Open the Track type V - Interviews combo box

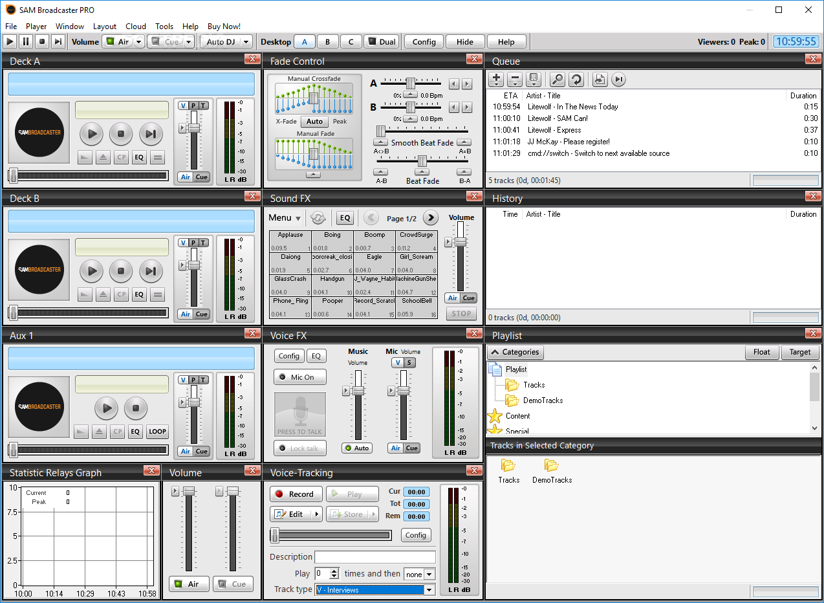click(375, 589)
